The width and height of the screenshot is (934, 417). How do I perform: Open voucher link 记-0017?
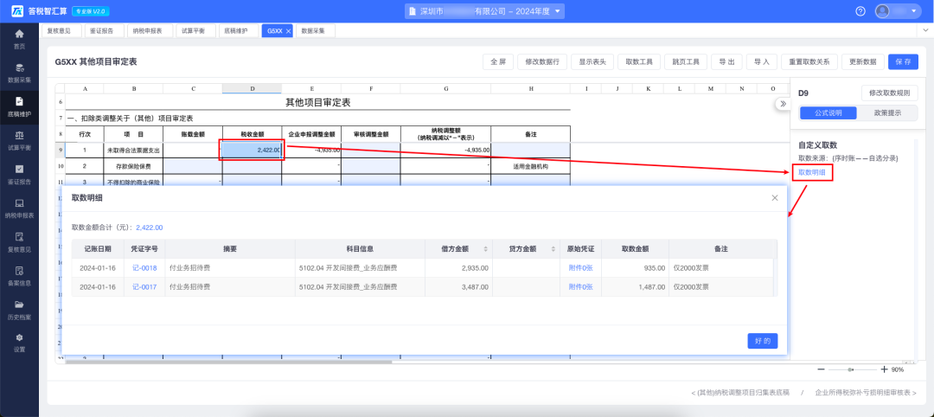[x=144, y=286]
